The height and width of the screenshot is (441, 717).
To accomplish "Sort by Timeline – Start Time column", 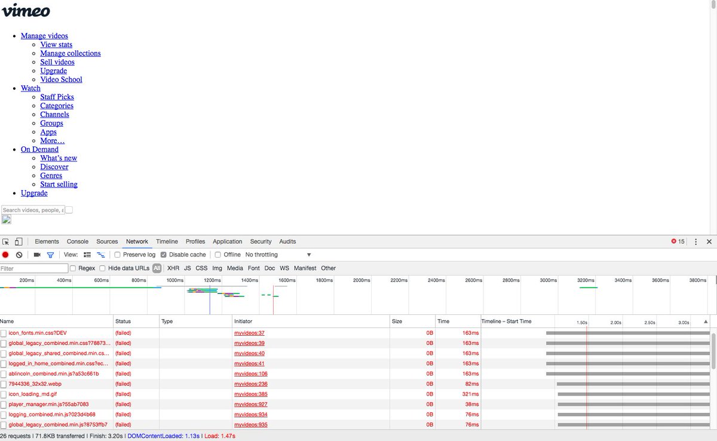I will [x=507, y=321].
